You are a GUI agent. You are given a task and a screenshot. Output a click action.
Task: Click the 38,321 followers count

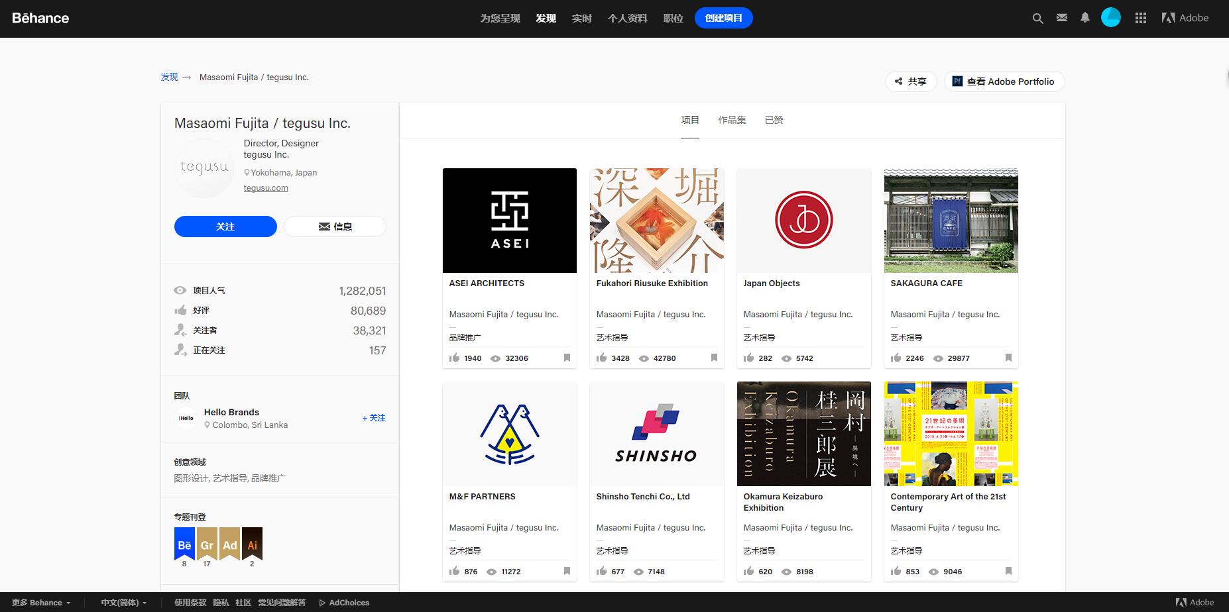369,331
